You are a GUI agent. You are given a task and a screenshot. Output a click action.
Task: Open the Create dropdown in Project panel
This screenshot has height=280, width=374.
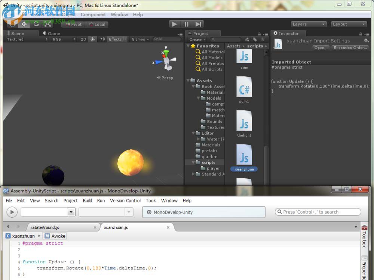[x=197, y=40]
